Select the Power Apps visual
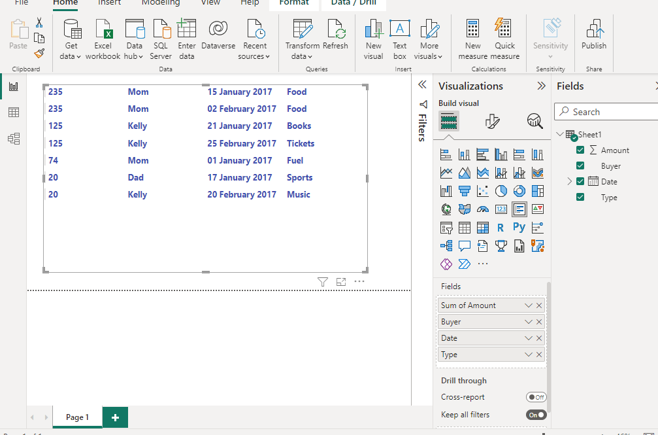The width and height of the screenshot is (658, 435). click(446, 264)
